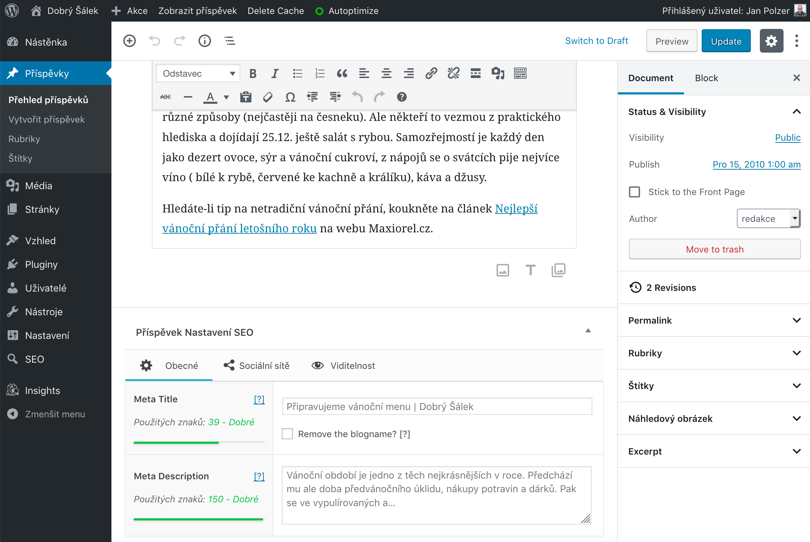Clear formatting with eraser icon

(x=268, y=97)
